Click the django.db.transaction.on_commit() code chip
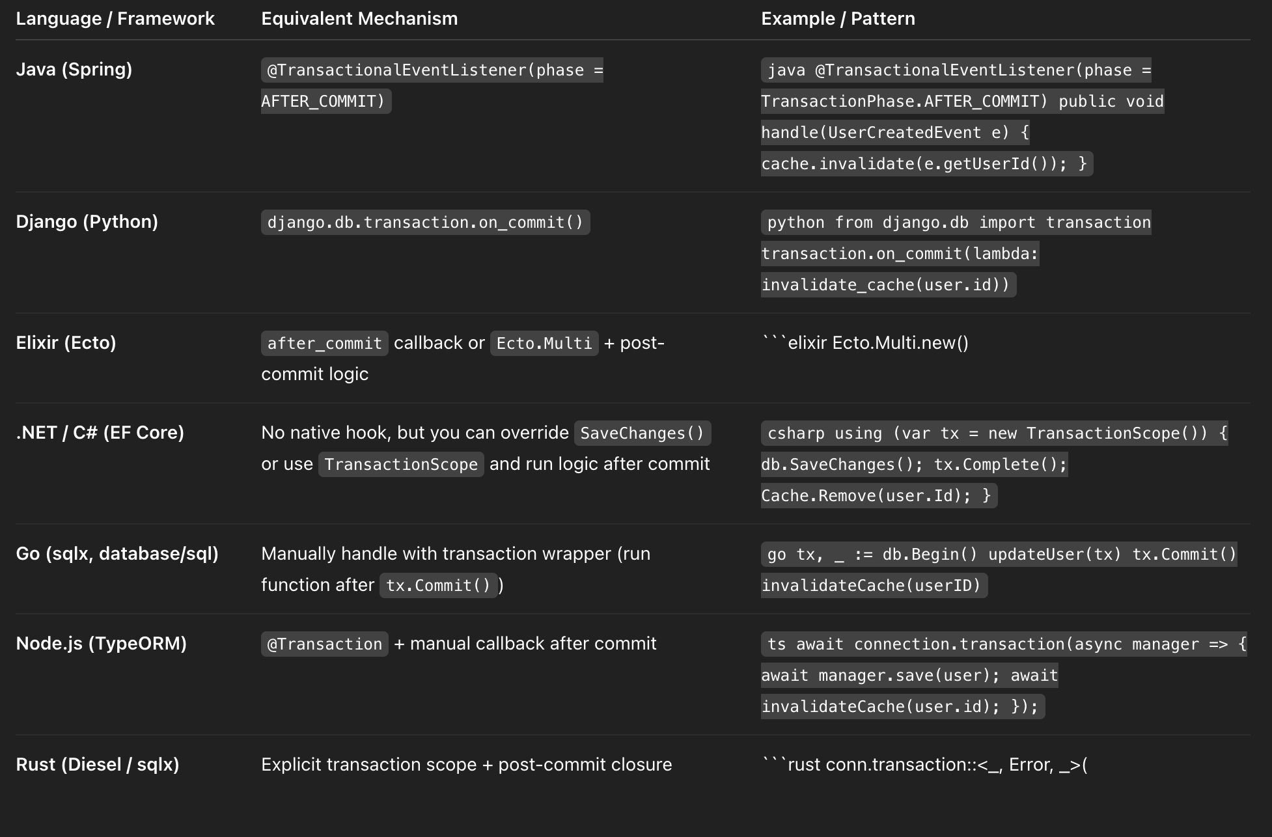This screenshot has width=1272, height=837. [x=426, y=223]
